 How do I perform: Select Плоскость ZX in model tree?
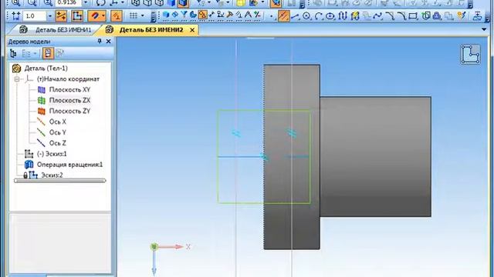69,100
